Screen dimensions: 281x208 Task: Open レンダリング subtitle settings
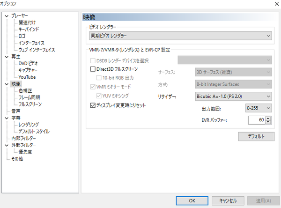click(29, 125)
